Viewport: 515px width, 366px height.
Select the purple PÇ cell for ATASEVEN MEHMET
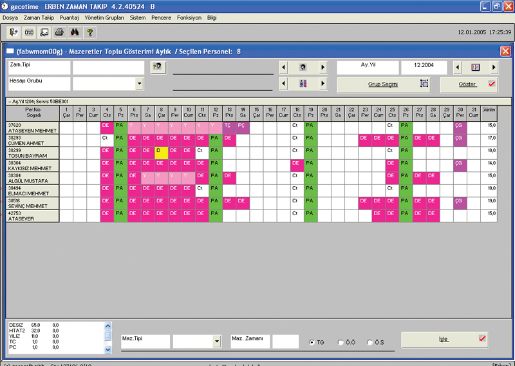243,128
